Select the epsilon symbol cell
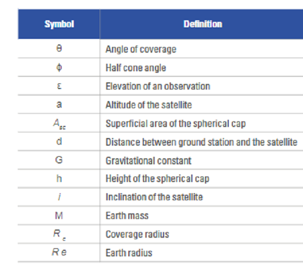Screen dimensions: 303x266 pyautogui.click(x=59, y=86)
